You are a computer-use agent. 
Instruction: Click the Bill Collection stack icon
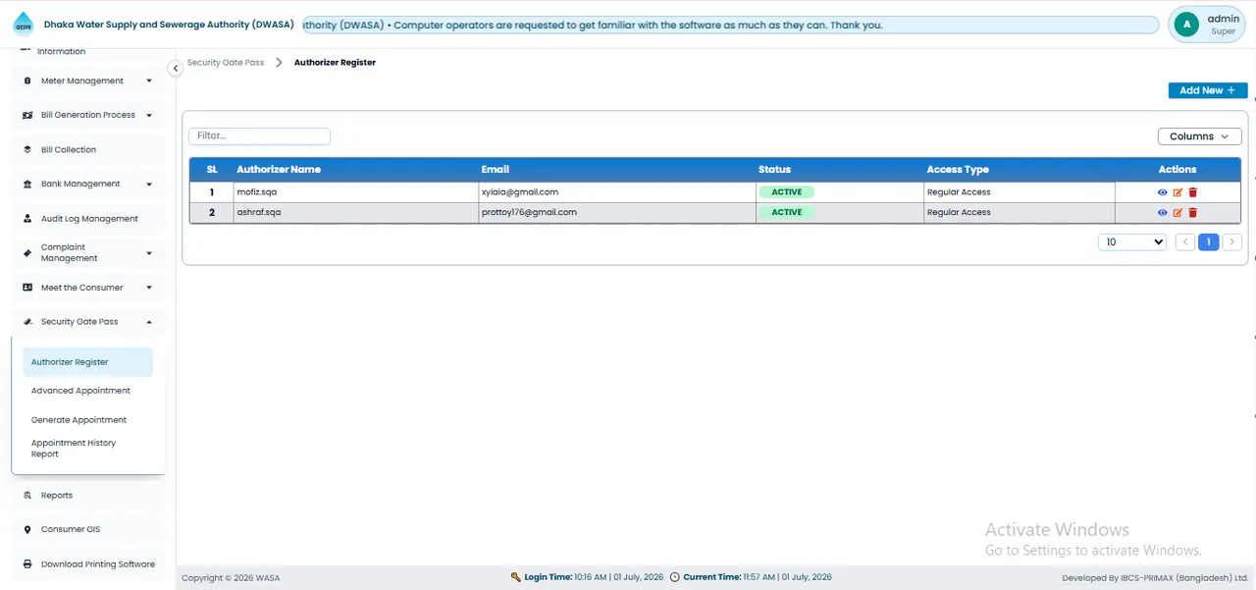click(27, 150)
